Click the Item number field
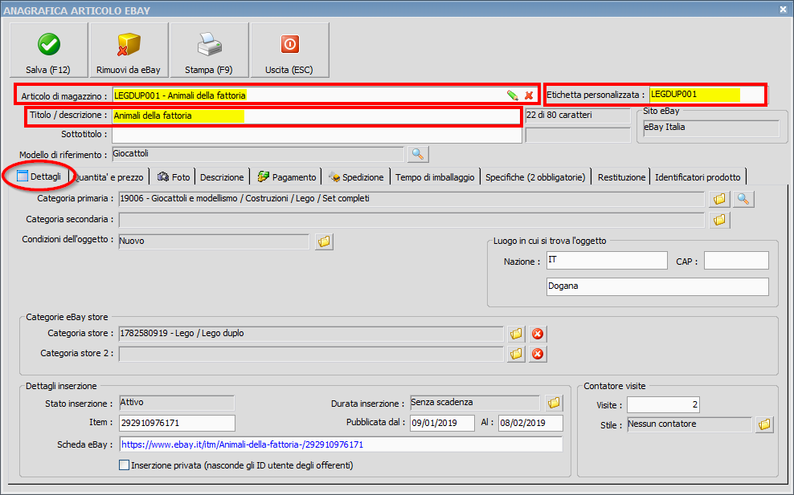Screen dimensions: 794x495 tap(178, 423)
